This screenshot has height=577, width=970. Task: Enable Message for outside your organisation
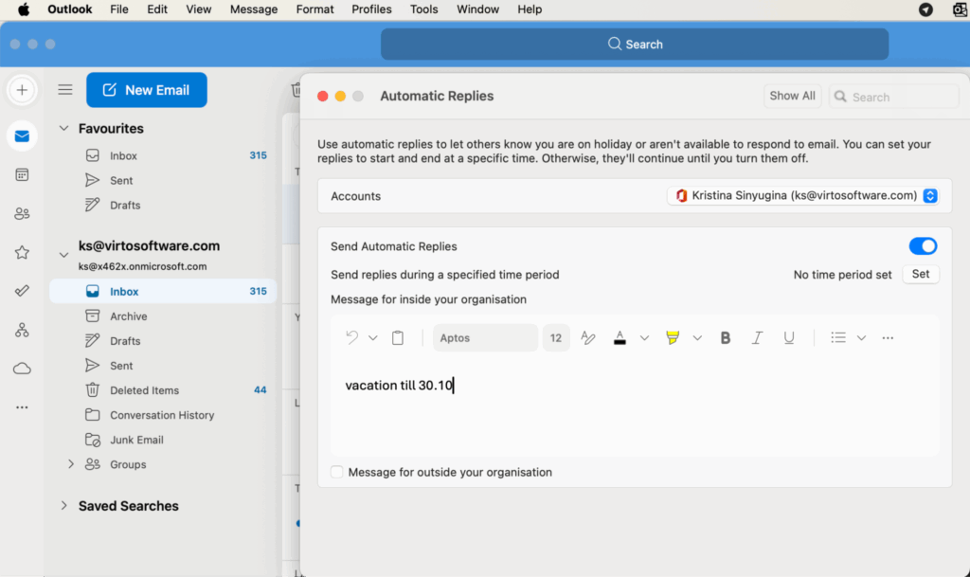337,472
